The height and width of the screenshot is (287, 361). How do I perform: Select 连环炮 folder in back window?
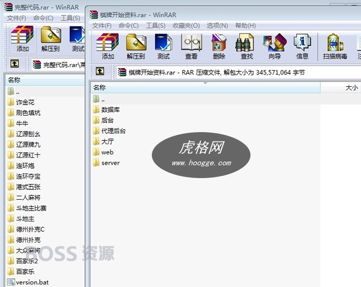pyautogui.click(x=21, y=166)
